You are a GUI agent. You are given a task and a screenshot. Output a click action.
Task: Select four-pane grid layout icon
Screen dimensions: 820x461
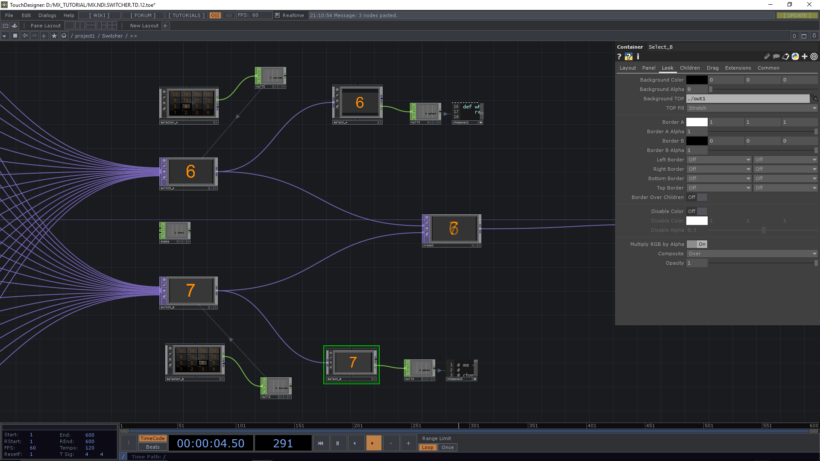(x=112, y=26)
